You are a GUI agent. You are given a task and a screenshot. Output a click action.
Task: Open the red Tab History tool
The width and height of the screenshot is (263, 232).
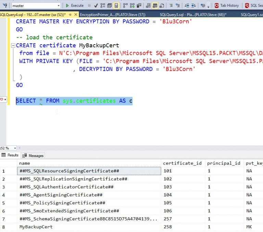(x=226, y=5)
